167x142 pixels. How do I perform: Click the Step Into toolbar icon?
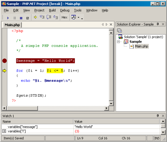coord(42,17)
